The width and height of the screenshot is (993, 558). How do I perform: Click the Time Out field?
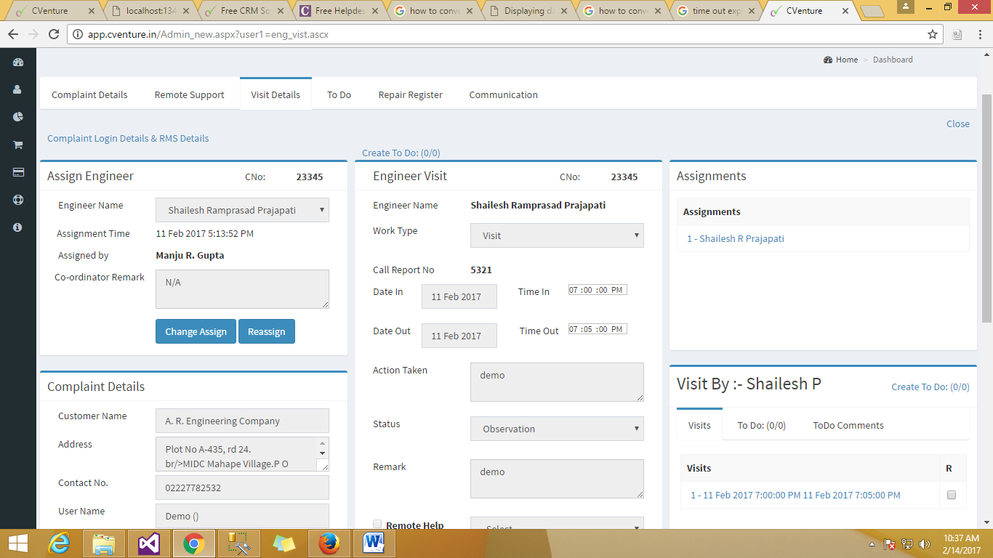pyautogui.click(x=598, y=328)
